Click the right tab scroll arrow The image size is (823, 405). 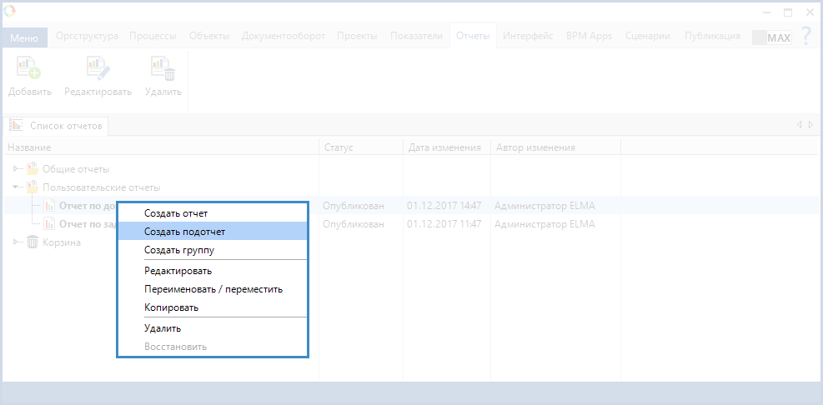point(811,125)
